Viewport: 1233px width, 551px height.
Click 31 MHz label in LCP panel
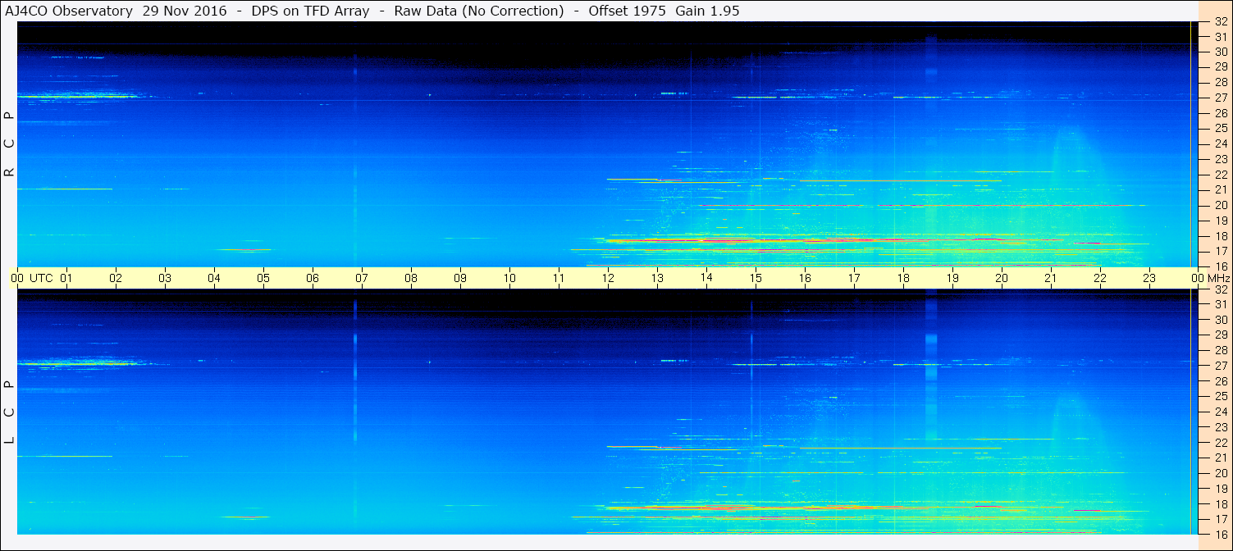1220,304
